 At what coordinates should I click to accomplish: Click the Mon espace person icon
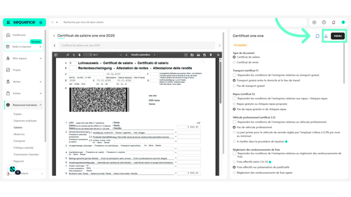point(8,59)
